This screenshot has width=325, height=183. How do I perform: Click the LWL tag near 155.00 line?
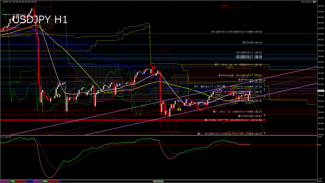[229, 133]
